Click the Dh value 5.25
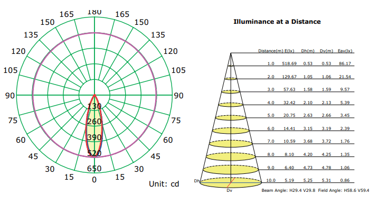This screenshot has width=379, height=204. click(x=308, y=180)
